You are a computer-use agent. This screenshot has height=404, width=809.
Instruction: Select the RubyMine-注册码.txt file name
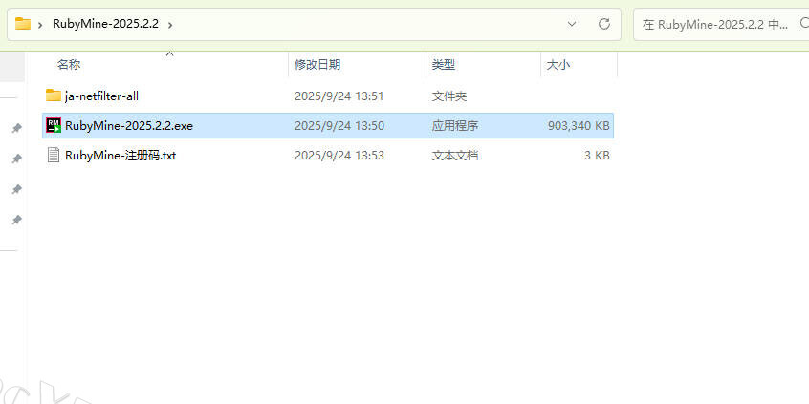coord(120,155)
